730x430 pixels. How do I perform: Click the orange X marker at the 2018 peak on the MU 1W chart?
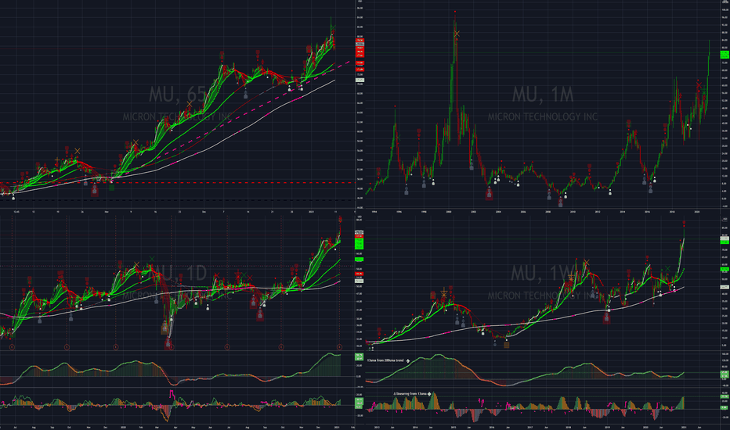(586, 263)
